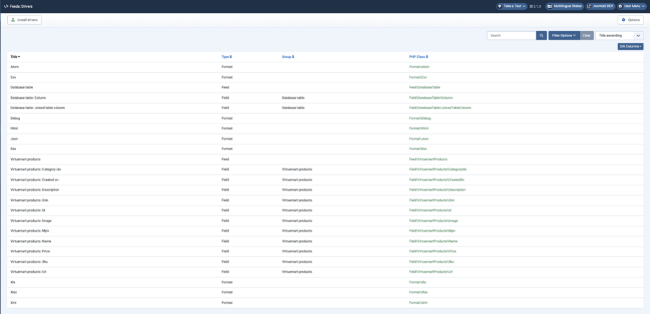Open the Title ascending sort dropdown

pos(619,36)
